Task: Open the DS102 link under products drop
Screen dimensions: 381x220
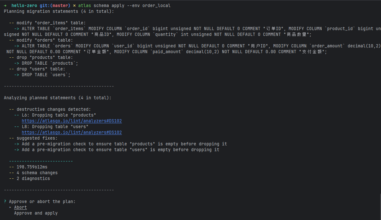Action: pos(72,121)
